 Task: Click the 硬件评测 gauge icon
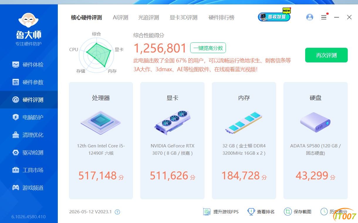16,100
